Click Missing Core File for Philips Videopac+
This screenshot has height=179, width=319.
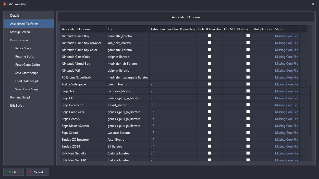pyautogui.click(x=287, y=84)
